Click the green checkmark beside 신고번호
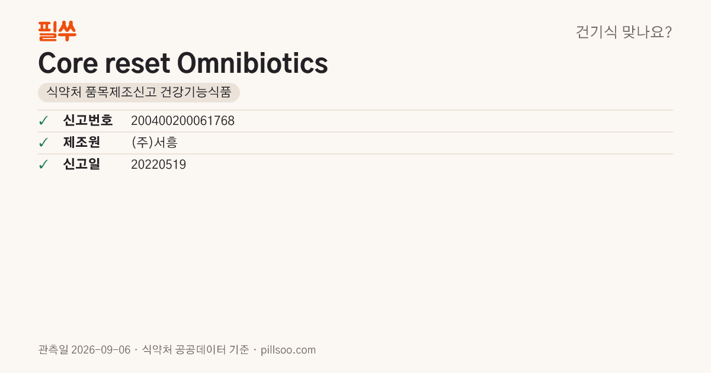Screen dimensions: 711x373 (43, 121)
